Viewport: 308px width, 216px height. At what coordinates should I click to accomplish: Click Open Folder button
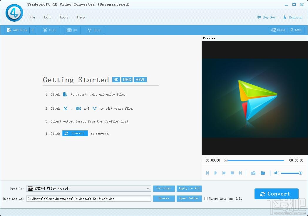click(189, 198)
